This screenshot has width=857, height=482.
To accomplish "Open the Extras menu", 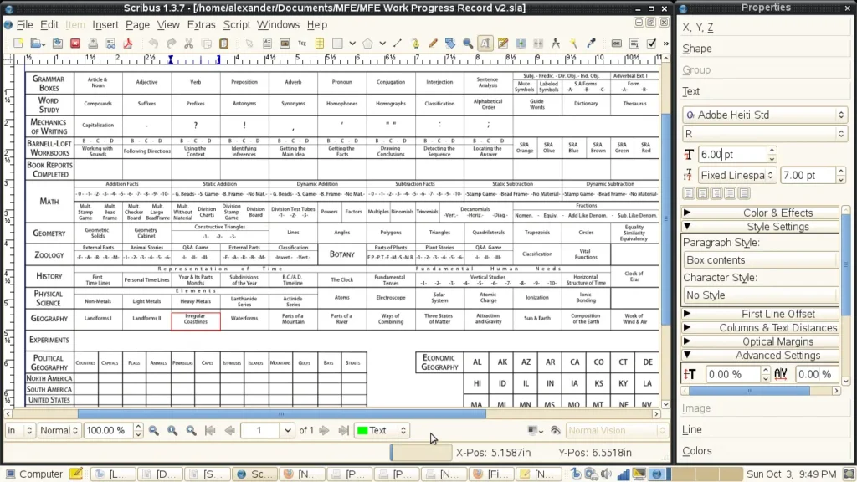I will coord(201,24).
